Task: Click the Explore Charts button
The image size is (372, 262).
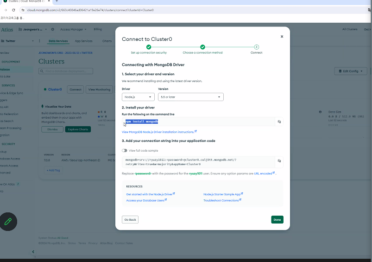Action: coord(78,129)
